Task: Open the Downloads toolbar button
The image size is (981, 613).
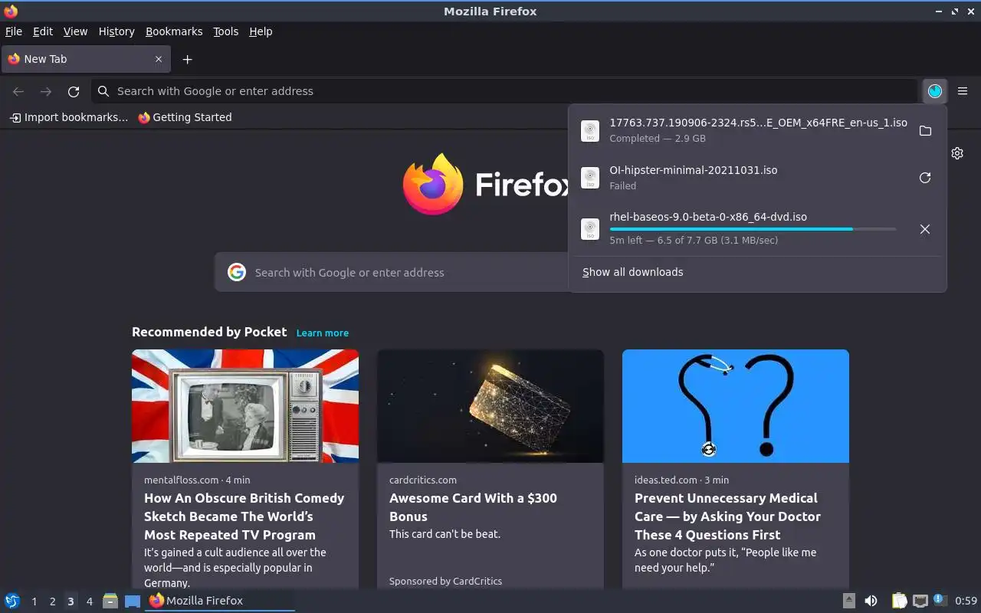Action: click(934, 91)
